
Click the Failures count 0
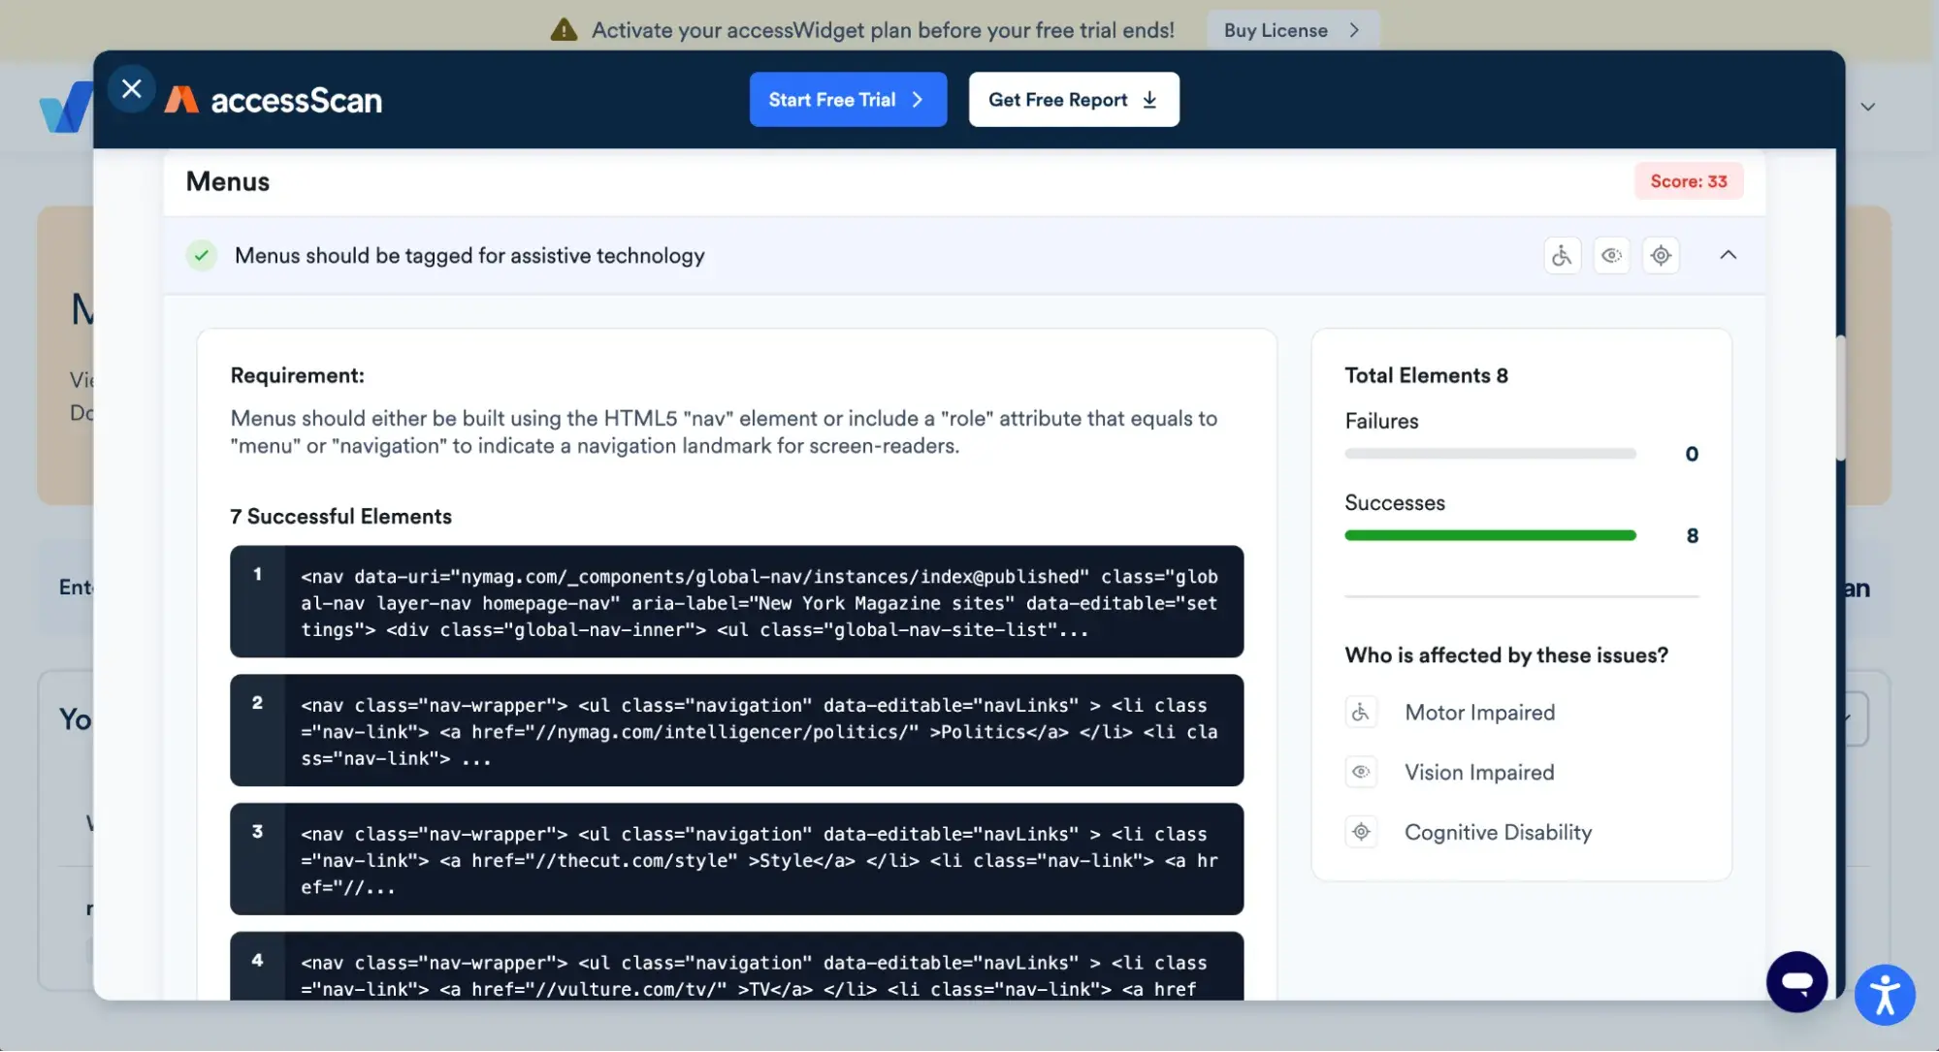click(x=1692, y=454)
